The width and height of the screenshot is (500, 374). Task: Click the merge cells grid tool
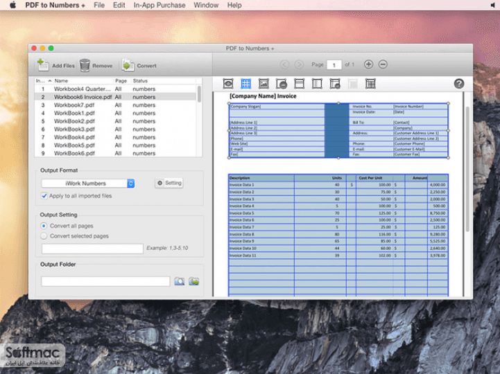click(370, 84)
